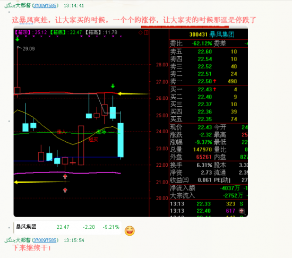Click the 净流入额 -4037万 row

[209, 188]
